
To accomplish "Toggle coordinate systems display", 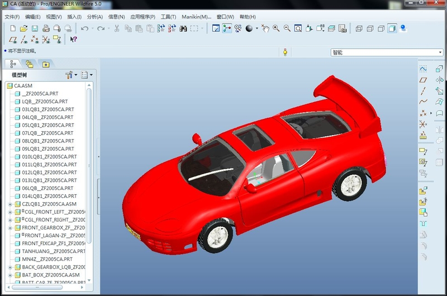I will point(46,39).
